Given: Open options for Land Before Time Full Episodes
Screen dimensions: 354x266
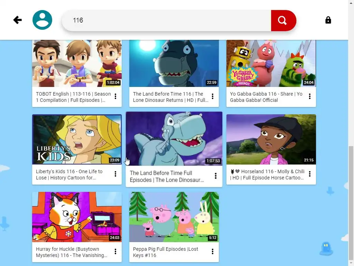Looking at the screenshot, I should 216,176.
